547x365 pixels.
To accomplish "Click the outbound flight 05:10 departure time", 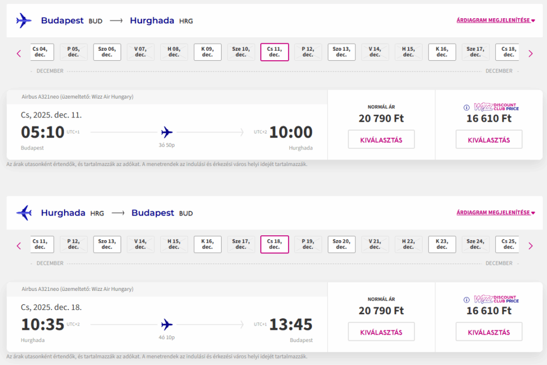I will tap(43, 132).
